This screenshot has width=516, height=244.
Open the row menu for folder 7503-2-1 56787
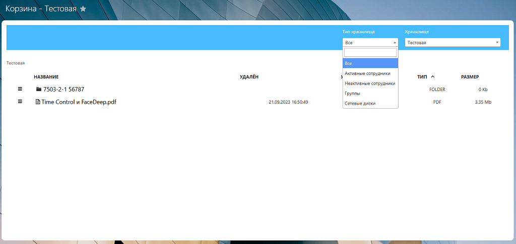20,89
